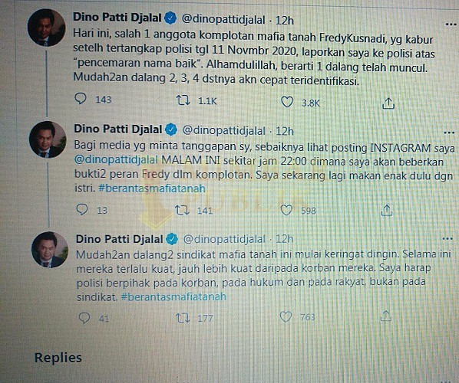The width and height of the screenshot is (459, 383).
Task: Like the tweet with 598 likes
Action: point(286,211)
